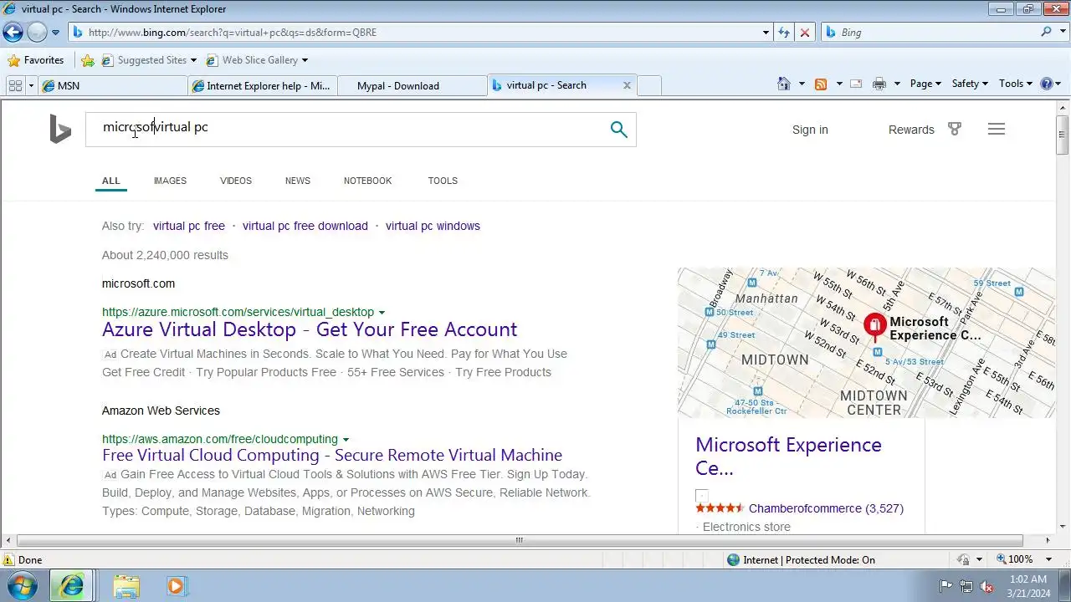Open Windows Media Player from taskbar
Screen dimensions: 1071x602
pos(176,586)
